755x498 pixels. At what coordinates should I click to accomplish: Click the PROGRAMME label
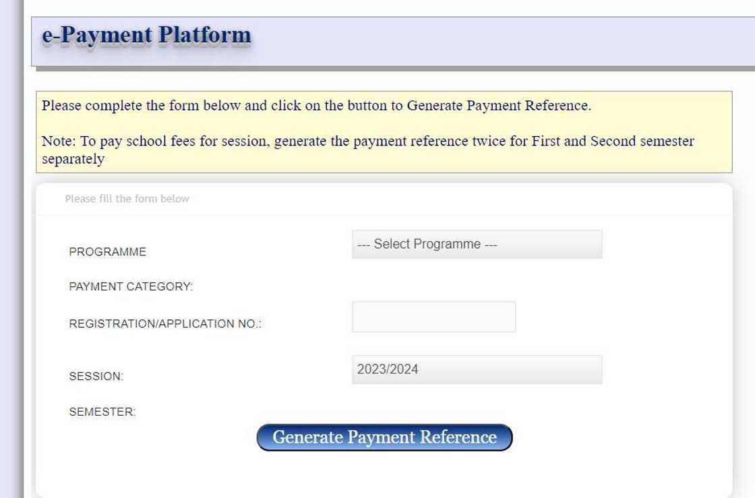(108, 252)
